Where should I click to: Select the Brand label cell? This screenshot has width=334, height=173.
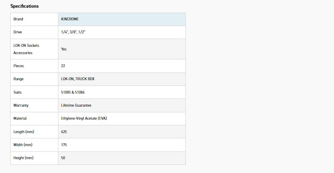pos(18,19)
